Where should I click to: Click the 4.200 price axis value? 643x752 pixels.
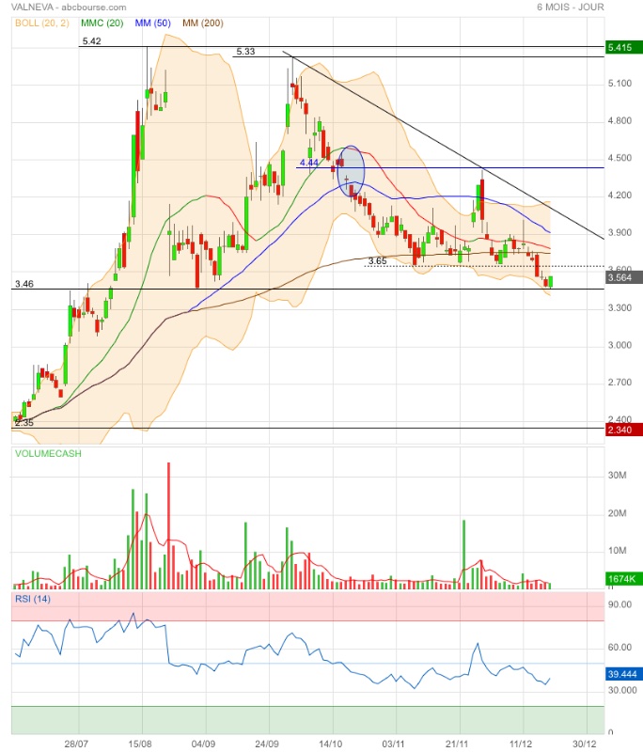click(x=619, y=196)
